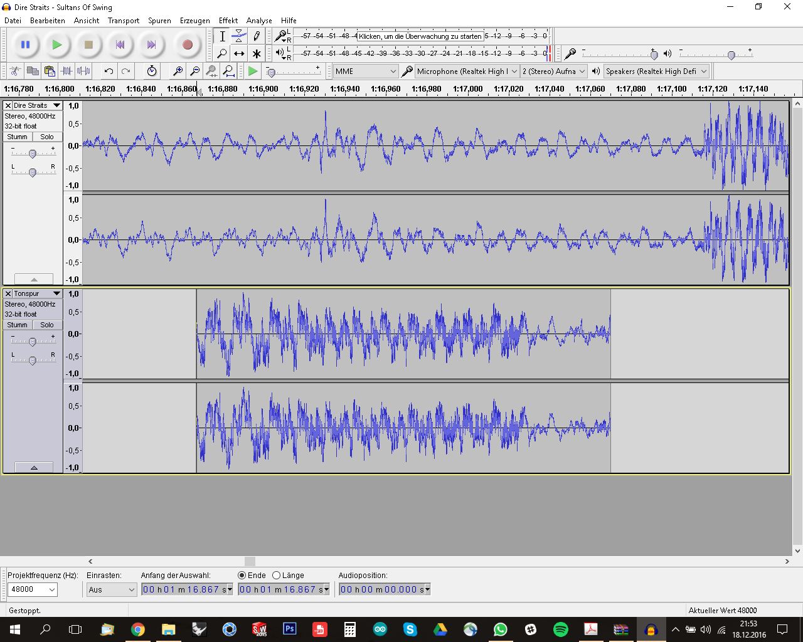Open the 2 (Stereo) channels dropdown
Screen dimensions: 803x642
(554, 71)
